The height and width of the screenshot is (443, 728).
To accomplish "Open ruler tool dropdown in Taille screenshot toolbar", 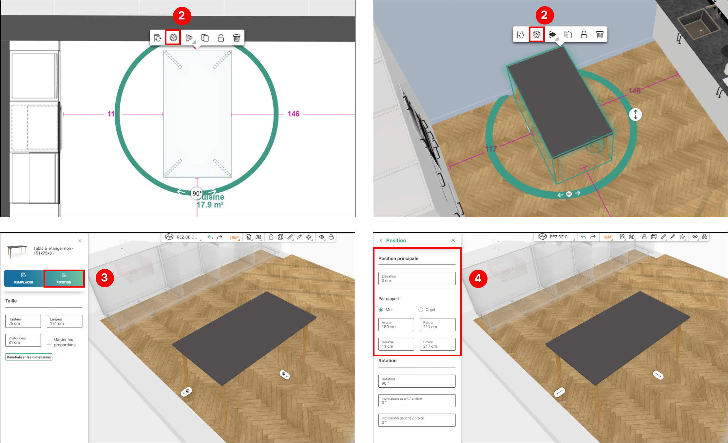I will click(x=290, y=237).
